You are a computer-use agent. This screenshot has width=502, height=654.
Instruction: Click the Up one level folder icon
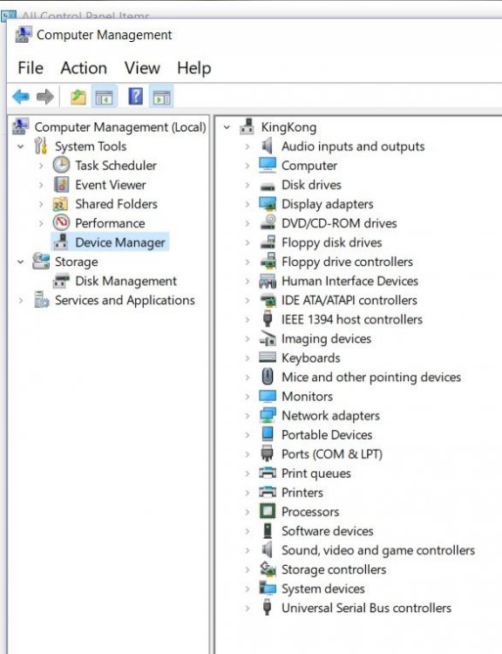pyautogui.click(x=78, y=97)
